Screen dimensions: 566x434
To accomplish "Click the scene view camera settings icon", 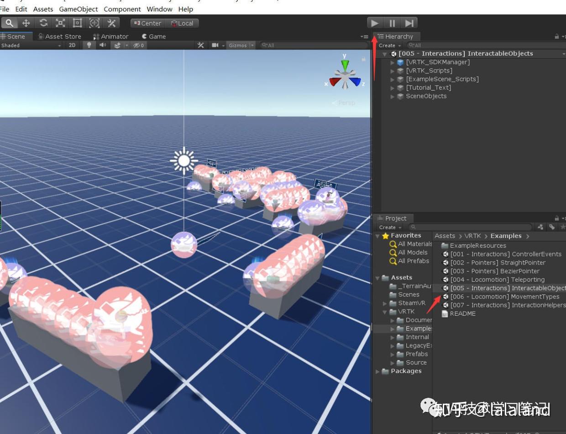I will point(216,45).
